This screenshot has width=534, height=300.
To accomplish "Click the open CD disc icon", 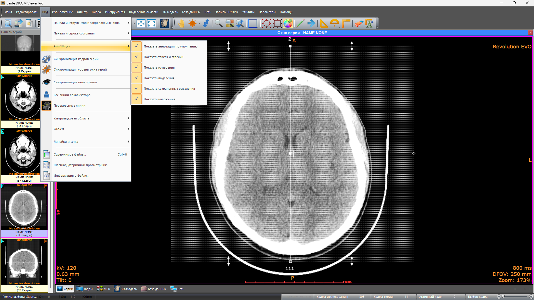I will click(19, 23).
